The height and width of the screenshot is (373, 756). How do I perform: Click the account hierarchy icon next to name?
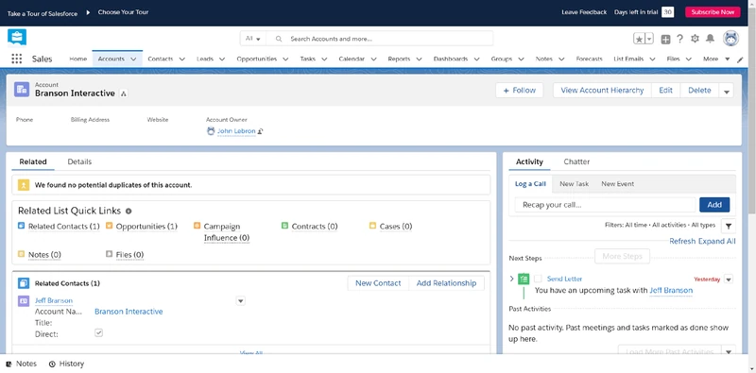click(x=124, y=93)
